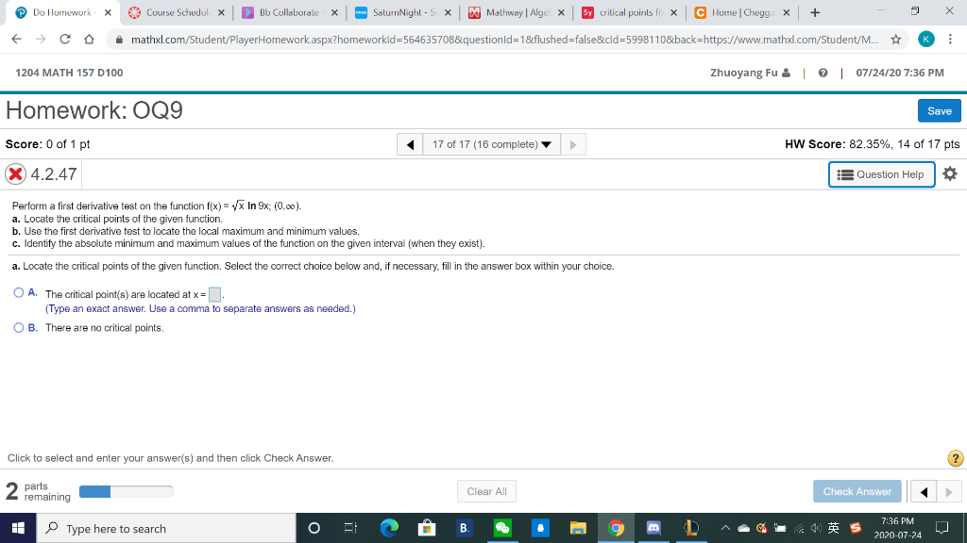This screenshot has height=543, width=967.
Task: Click the speaker volume icon in system tray
Action: pos(816,528)
